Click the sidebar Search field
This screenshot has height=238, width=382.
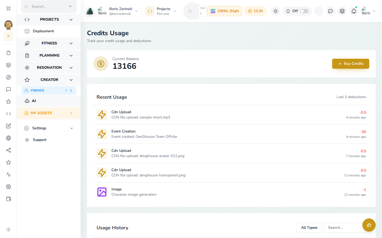(49, 7)
